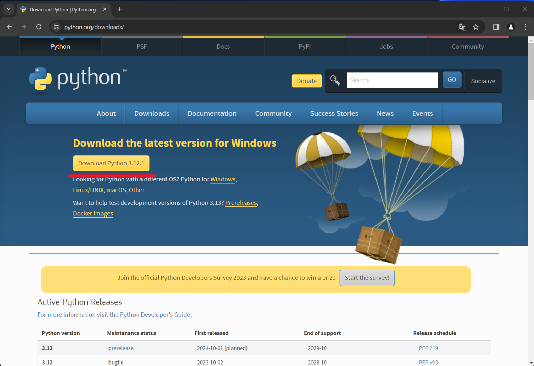Select the PSF top navigation tab
Screen dimensions: 534x366
[x=142, y=46]
